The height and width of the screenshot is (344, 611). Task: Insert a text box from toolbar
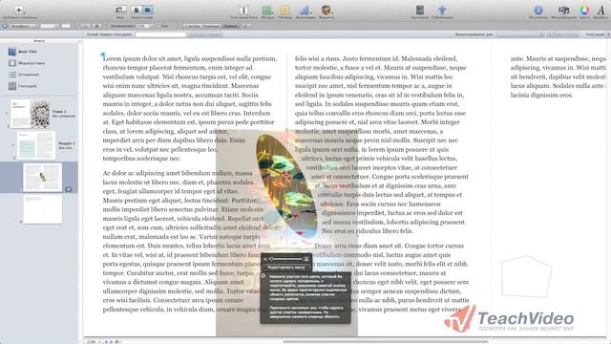pyautogui.click(x=243, y=10)
